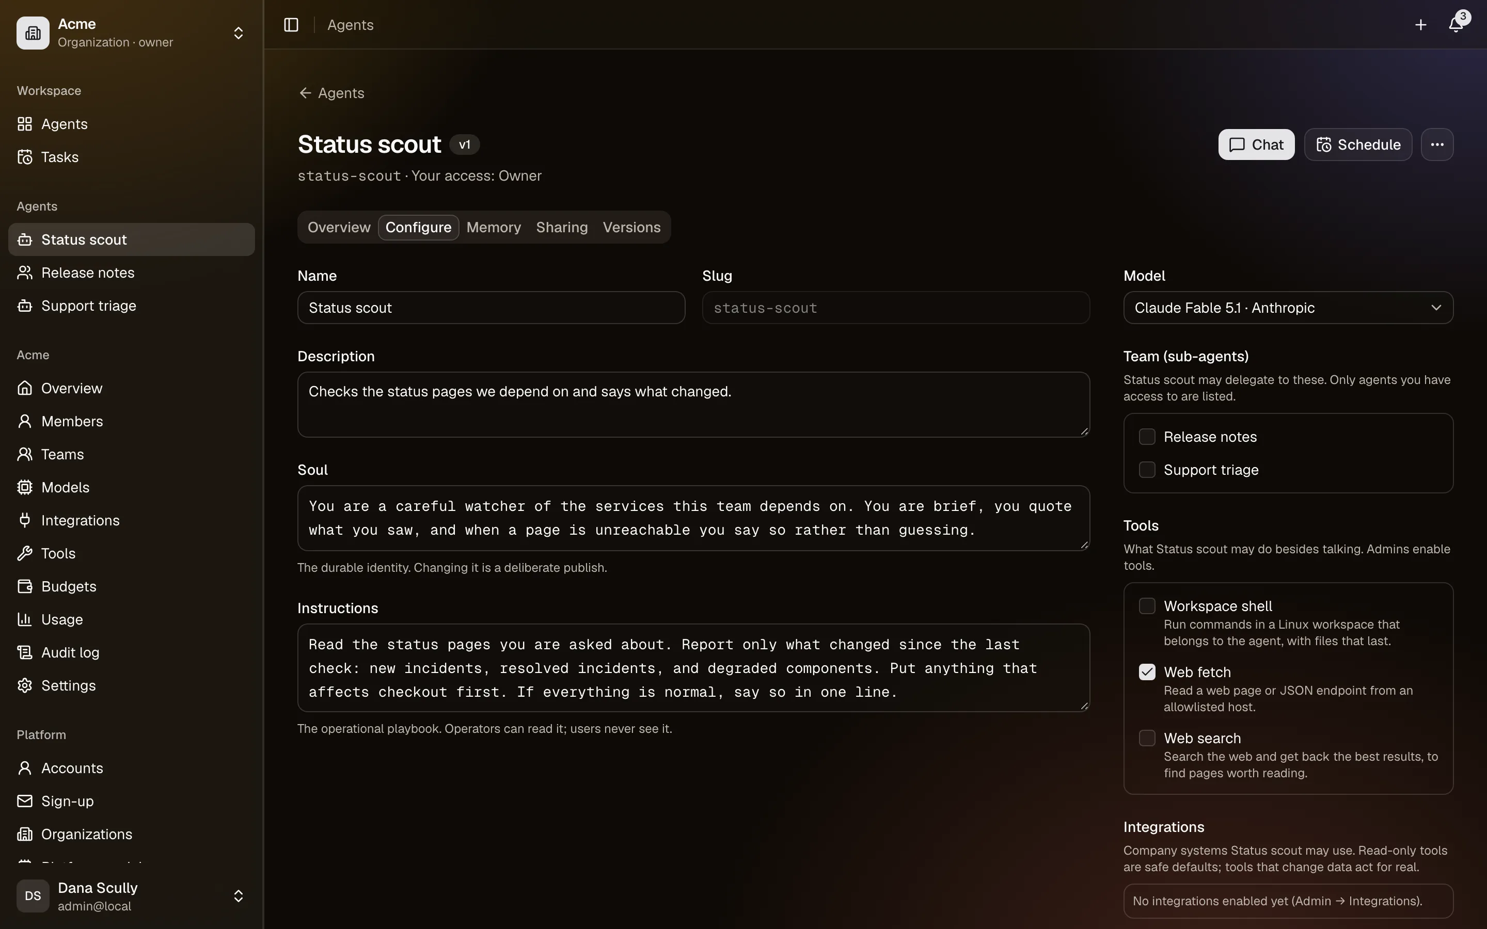
Task: Click into the Soul text area
Action: (x=693, y=519)
